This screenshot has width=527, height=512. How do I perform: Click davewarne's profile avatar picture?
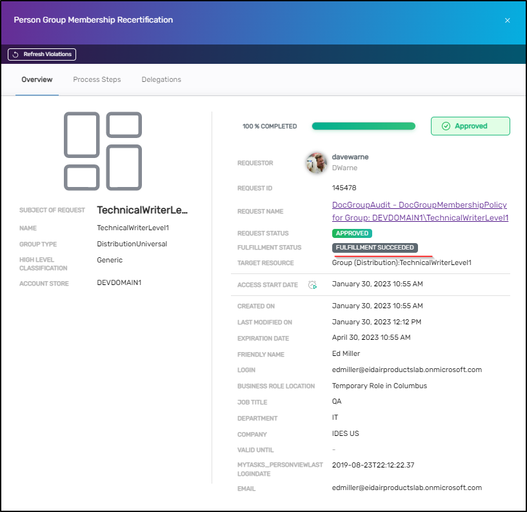tap(316, 162)
